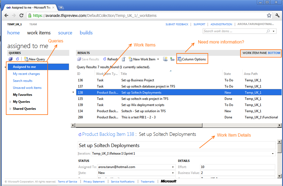
Task: Open search work items dropdown arrow
Action: click(274, 31)
